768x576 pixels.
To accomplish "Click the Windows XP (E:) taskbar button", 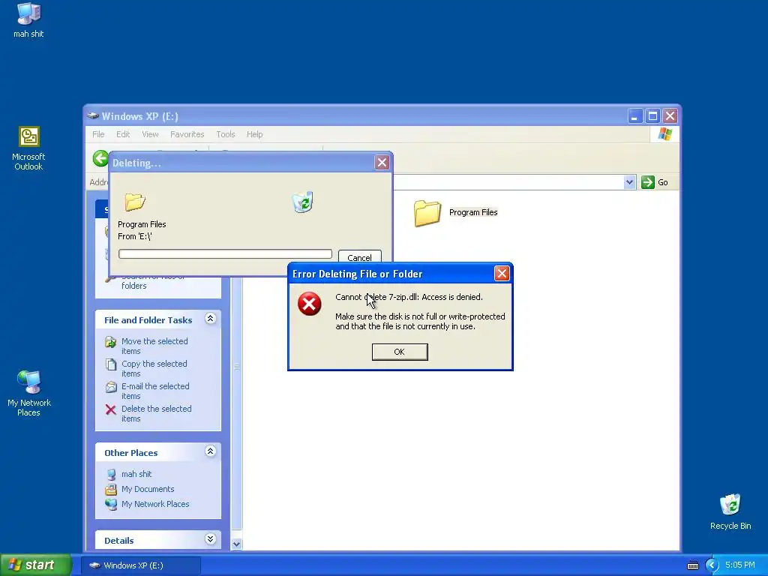I will point(140,565).
